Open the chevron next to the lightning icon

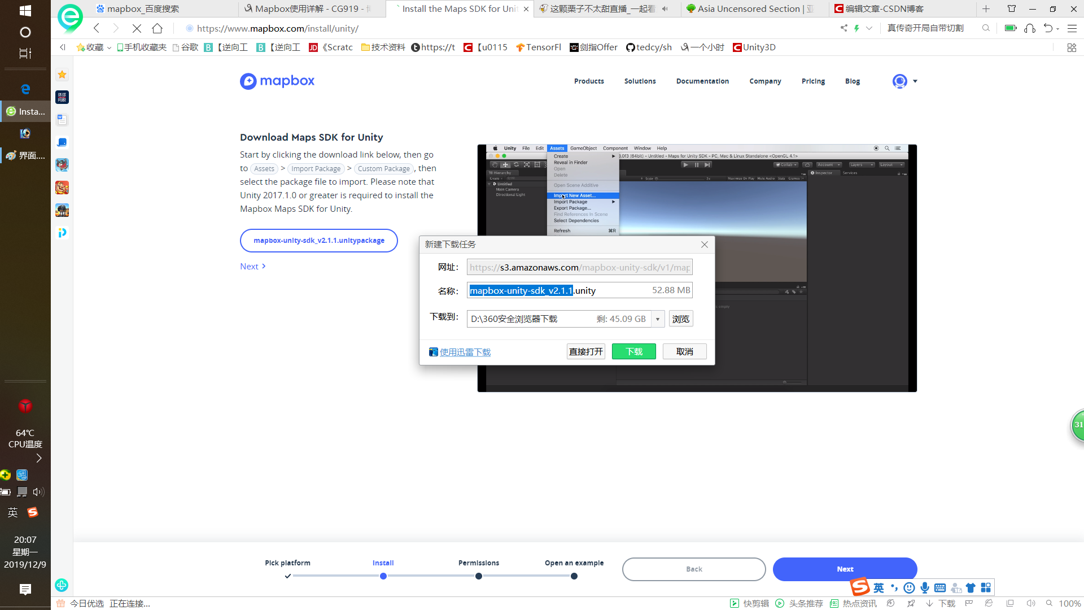pyautogui.click(x=869, y=28)
